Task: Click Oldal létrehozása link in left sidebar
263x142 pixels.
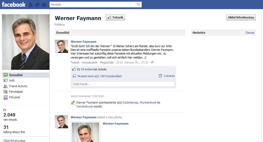Action: point(14,140)
